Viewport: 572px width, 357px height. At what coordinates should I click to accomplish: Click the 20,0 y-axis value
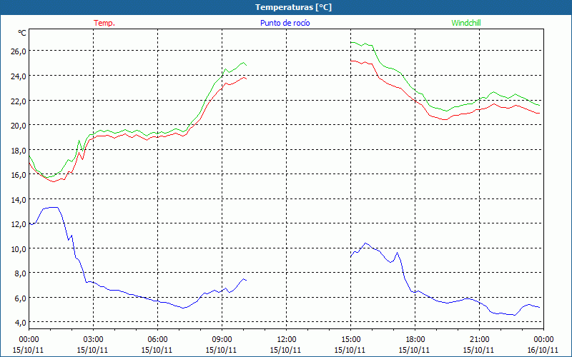point(19,126)
